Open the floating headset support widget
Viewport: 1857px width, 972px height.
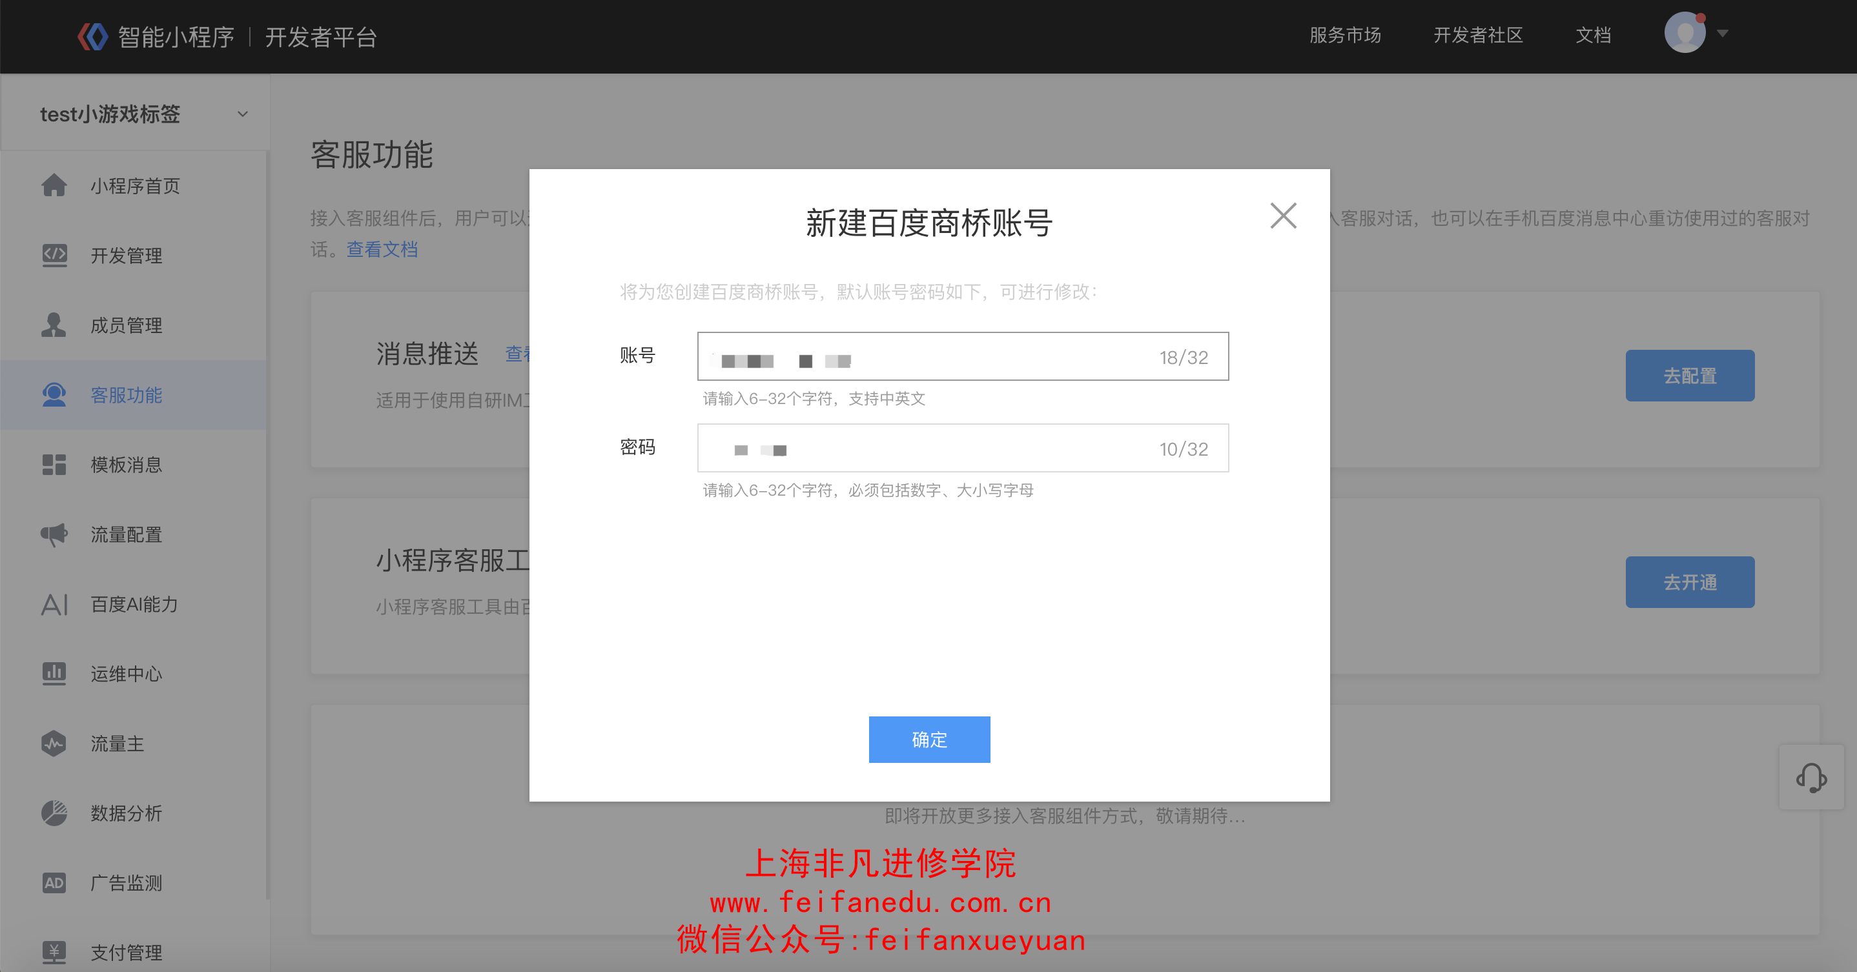tap(1811, 778)
